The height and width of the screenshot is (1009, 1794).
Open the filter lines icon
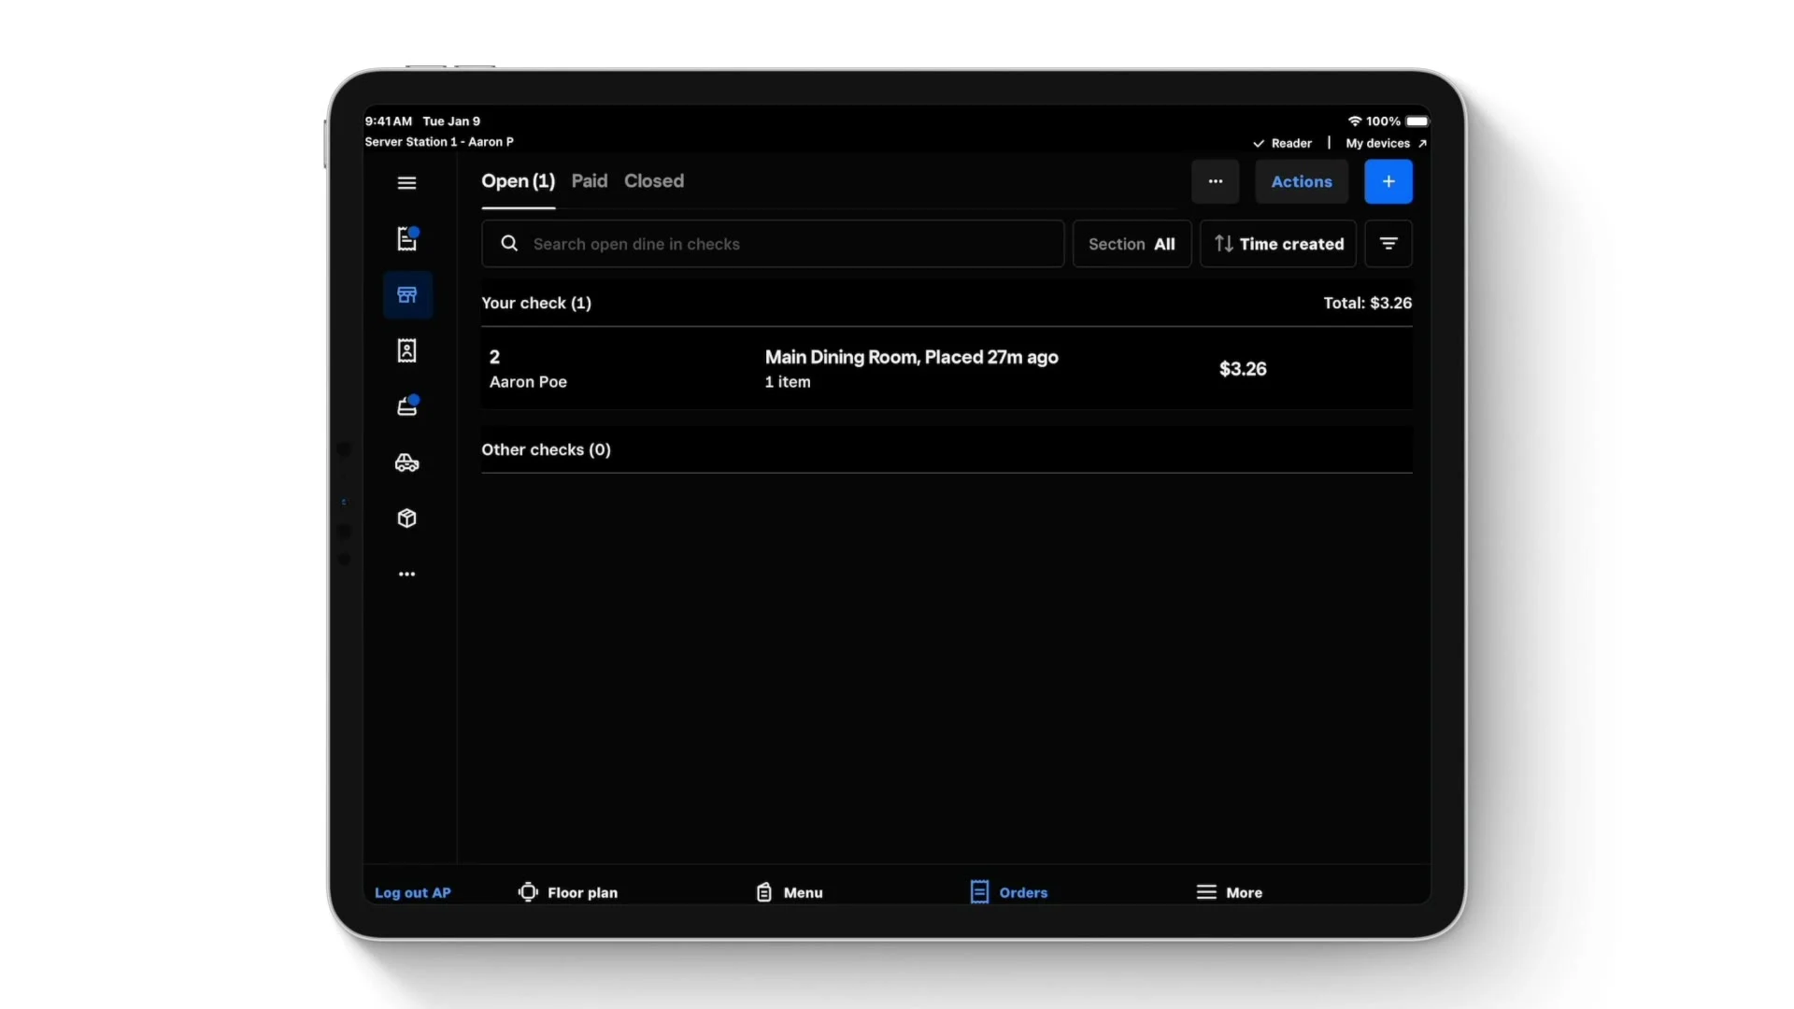tap(1388, 244)
